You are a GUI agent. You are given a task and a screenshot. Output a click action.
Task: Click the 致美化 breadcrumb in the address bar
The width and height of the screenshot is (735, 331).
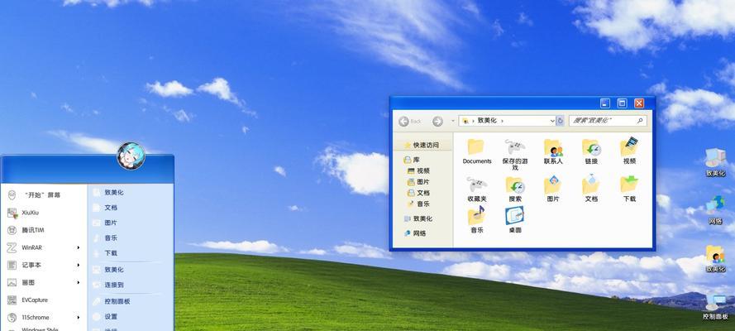[x=487, y=121]
